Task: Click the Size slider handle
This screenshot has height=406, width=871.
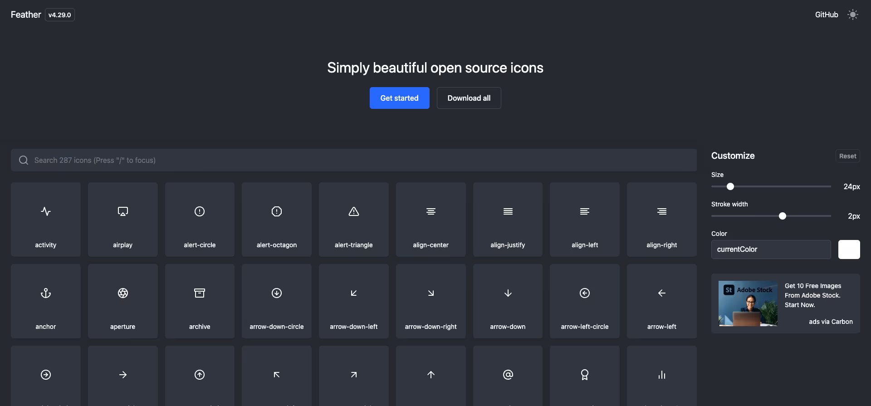Action: (x=730, y=186)
